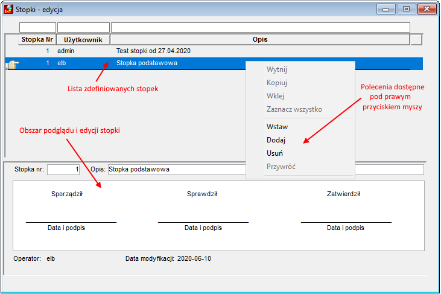
Task: Select Przywróć in the context menu
Action: pyautogui.click(x=281, y=167)
